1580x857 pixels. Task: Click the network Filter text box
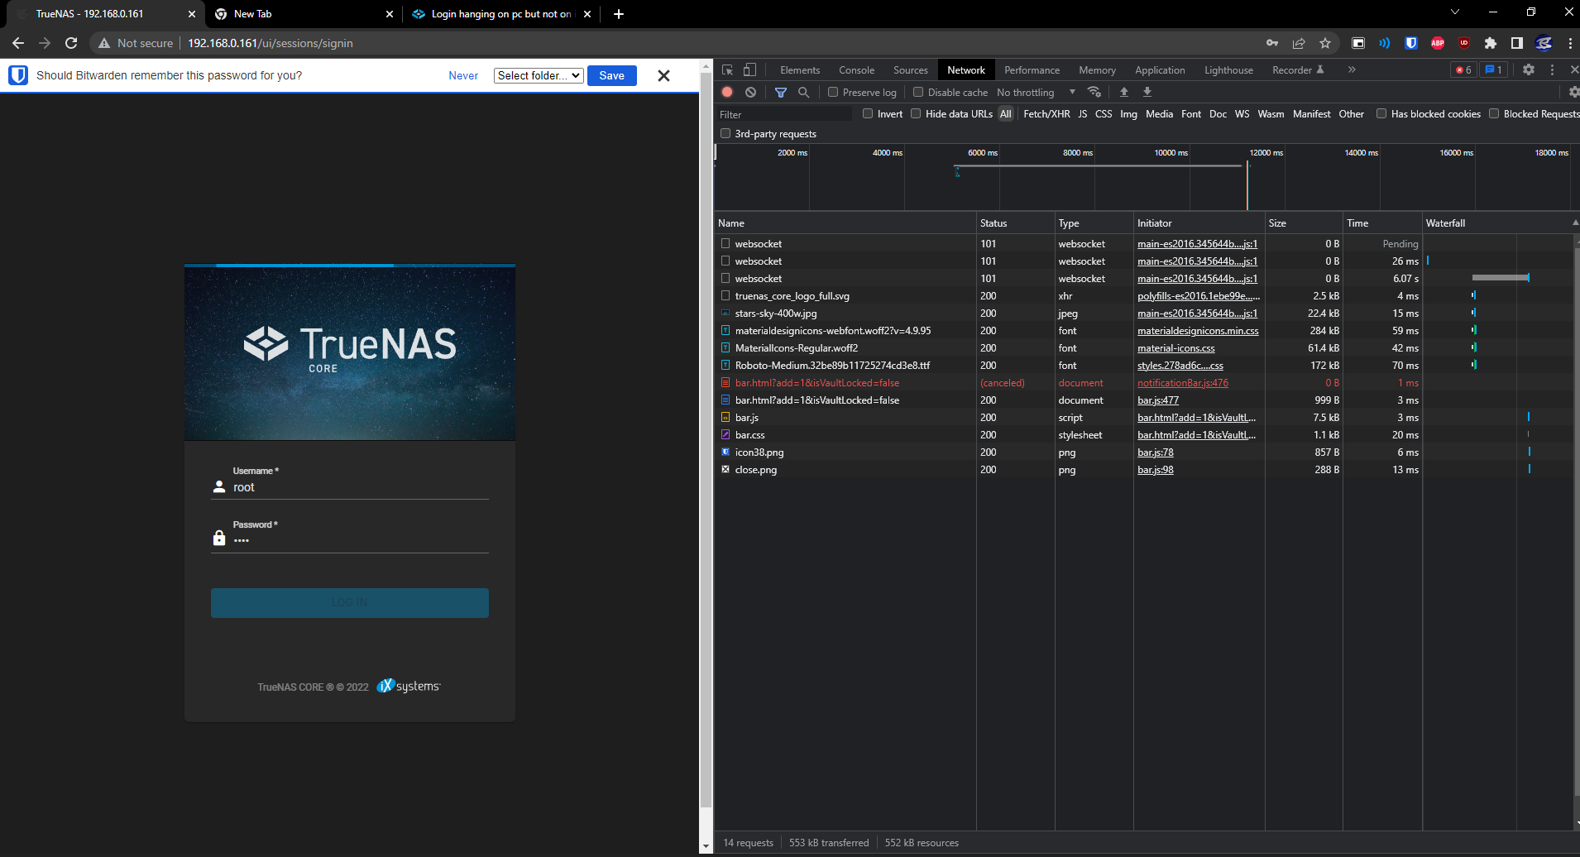pos(784,114)
